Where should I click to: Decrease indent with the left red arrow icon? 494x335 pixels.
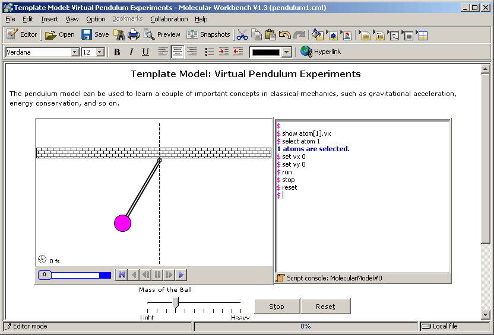click(238, 52)
